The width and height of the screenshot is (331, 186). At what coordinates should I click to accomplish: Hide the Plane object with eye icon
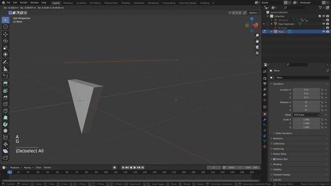pos(324,32)
